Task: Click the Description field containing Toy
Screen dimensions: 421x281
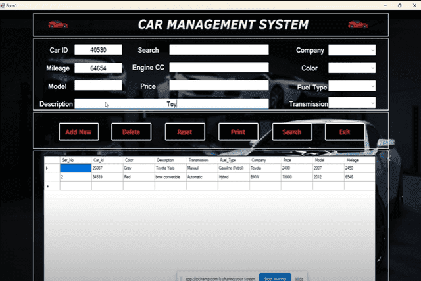Action: tap(172, 104)
